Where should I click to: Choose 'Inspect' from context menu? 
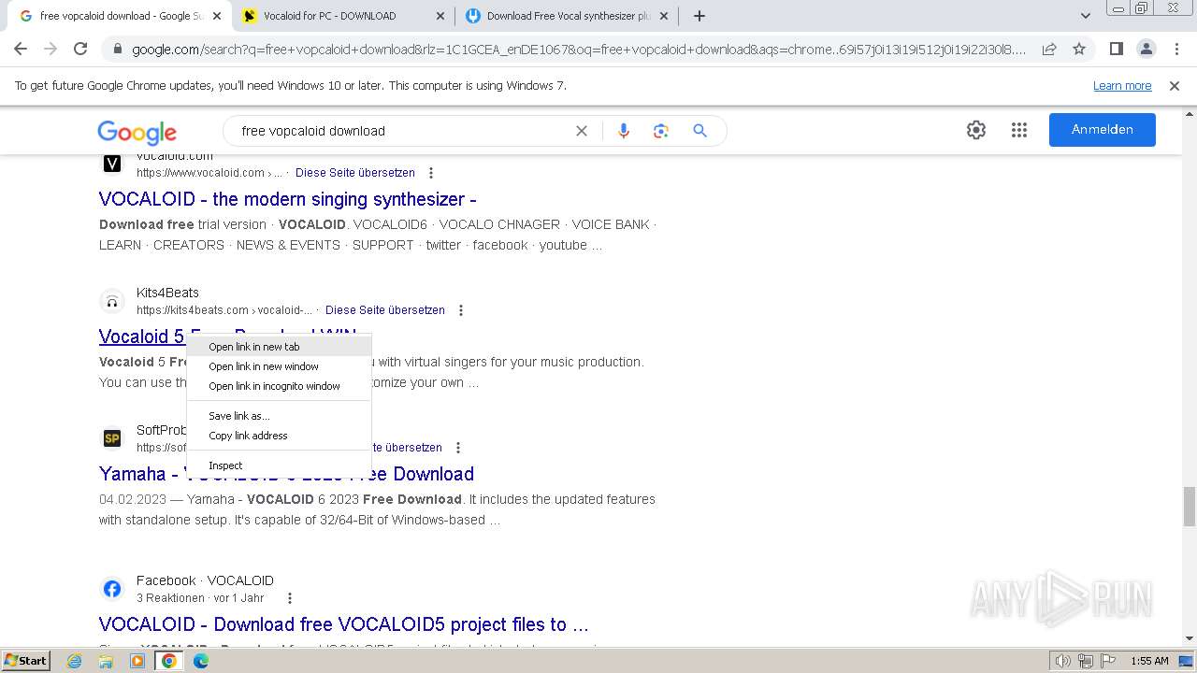coord(279,465)
